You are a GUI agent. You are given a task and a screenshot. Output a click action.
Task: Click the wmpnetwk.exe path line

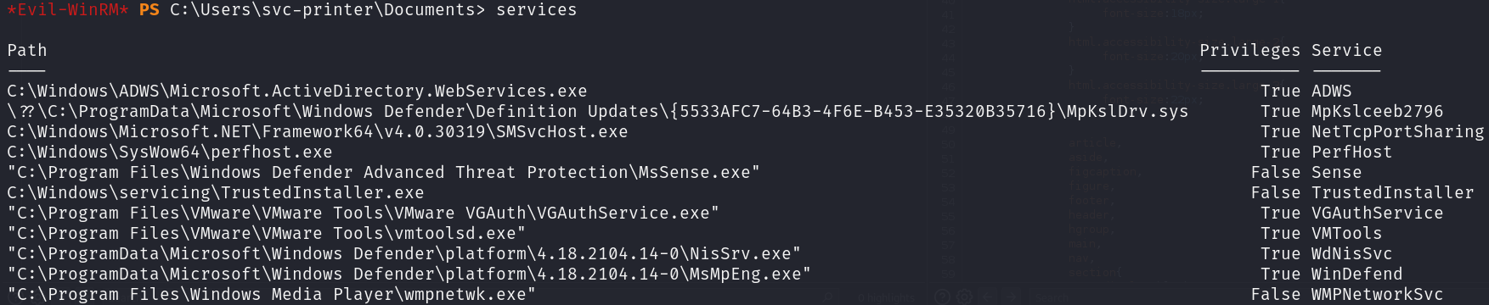(272, 295)
